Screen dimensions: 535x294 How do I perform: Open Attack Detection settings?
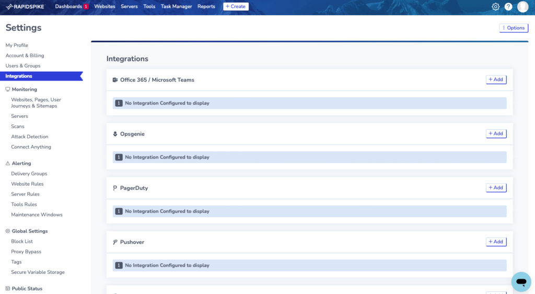tap(29, 137)
